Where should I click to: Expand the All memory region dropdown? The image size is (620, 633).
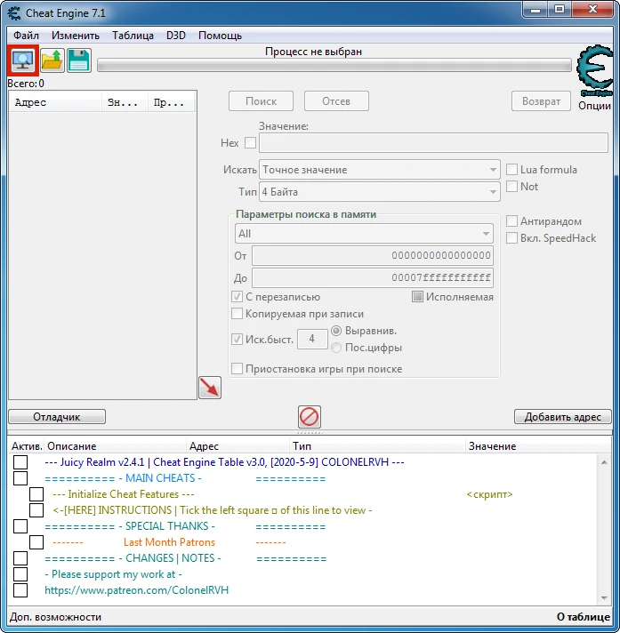click(364, 234)
